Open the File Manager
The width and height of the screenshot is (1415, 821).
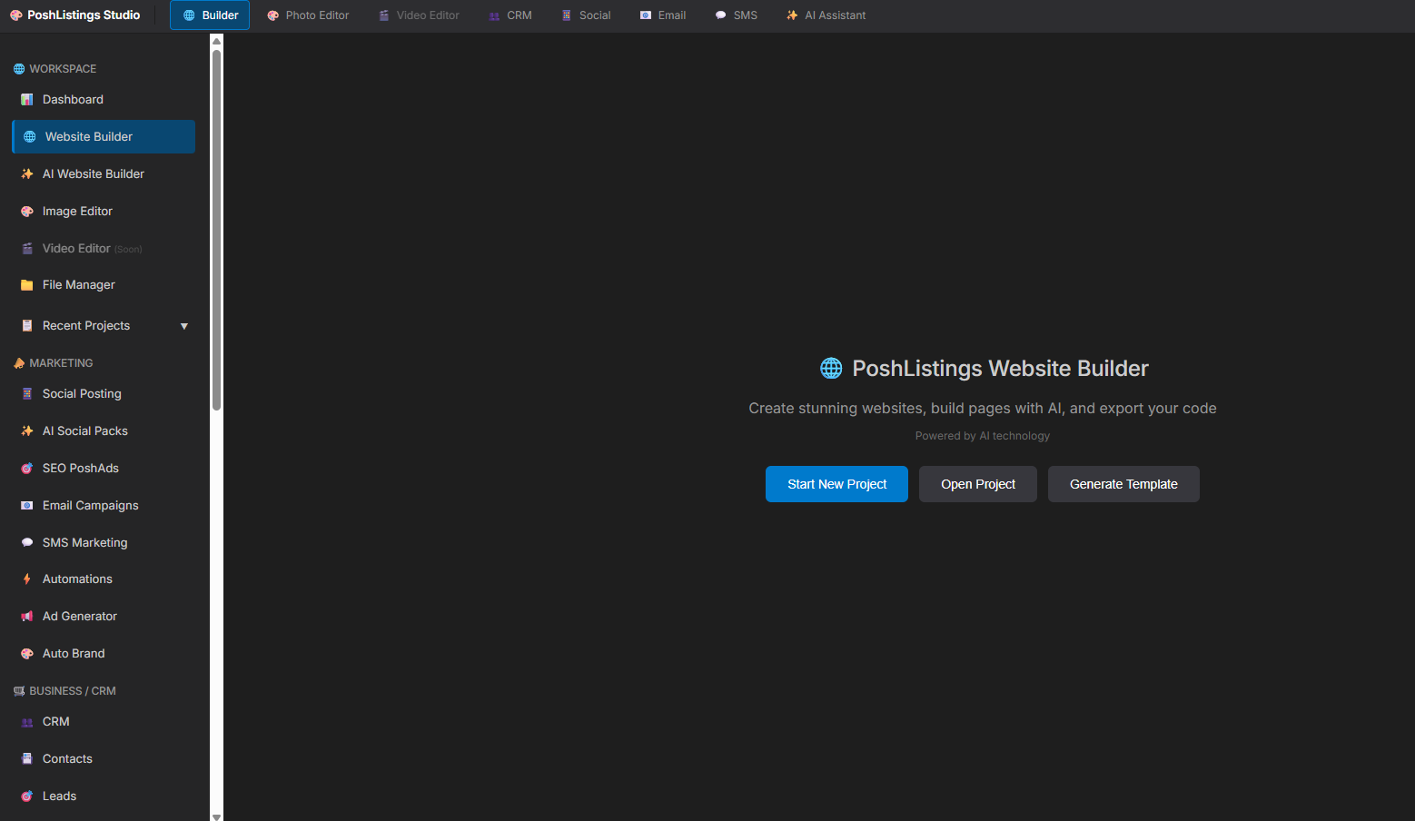click(x=76, y=284)
